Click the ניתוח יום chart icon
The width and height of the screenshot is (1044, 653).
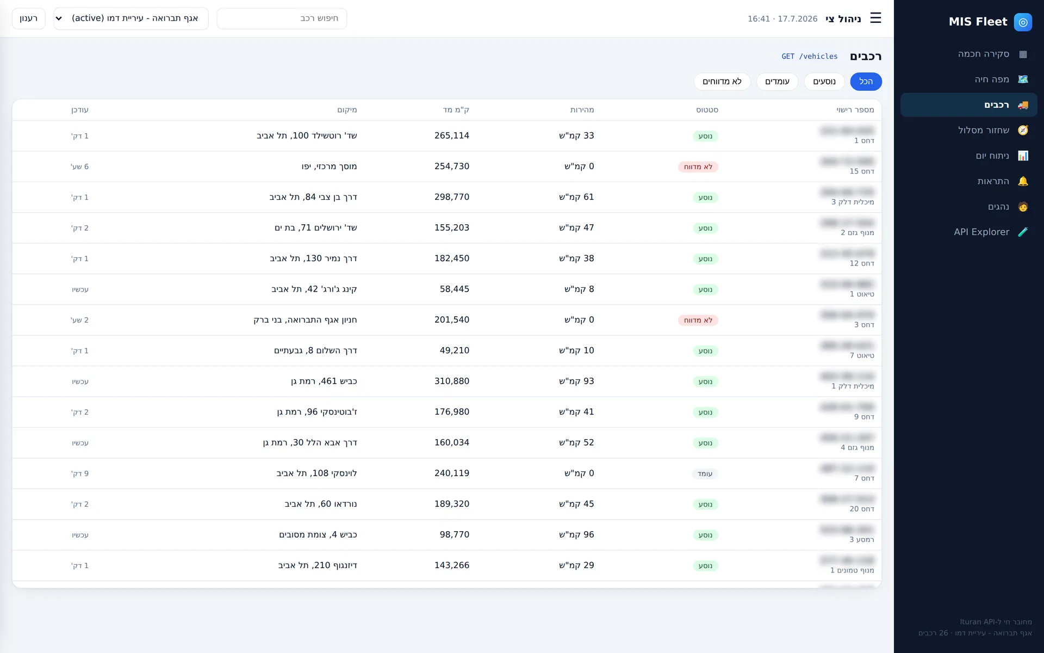(1023, 156)
